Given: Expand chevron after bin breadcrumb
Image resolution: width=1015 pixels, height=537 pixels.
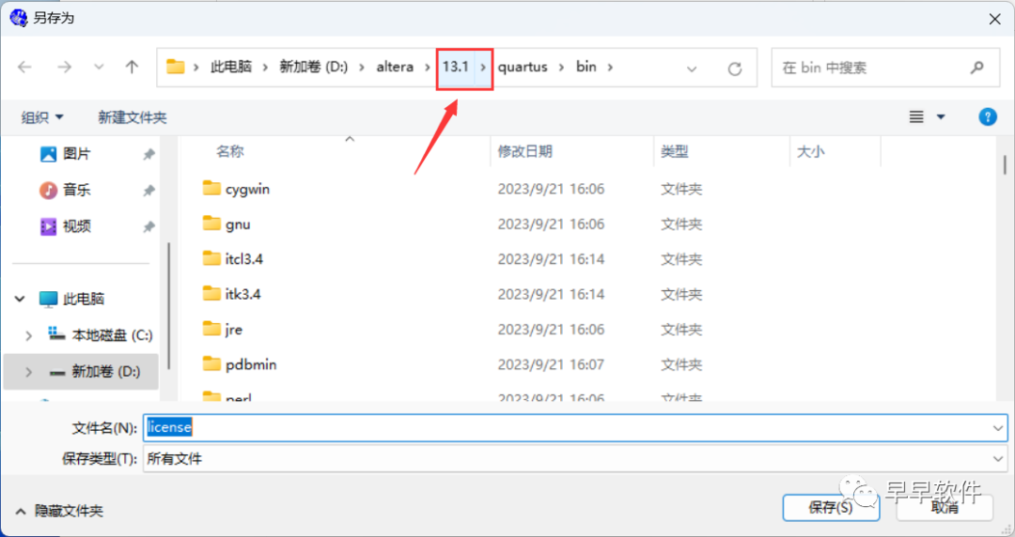Looking at the screenshot, I should point(610,67).
